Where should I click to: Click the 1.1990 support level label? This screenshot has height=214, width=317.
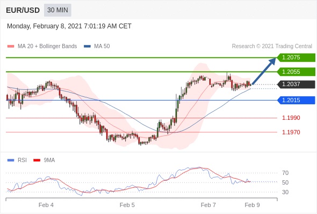click(x=291, y=118)
